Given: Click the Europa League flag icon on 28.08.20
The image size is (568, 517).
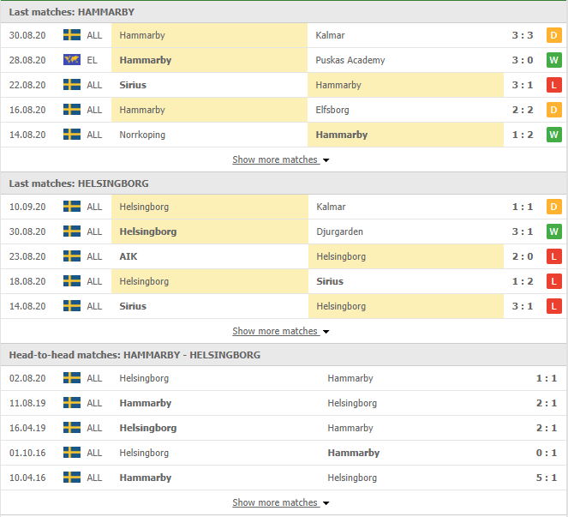Looking at the screenshot, I should 72,60.
